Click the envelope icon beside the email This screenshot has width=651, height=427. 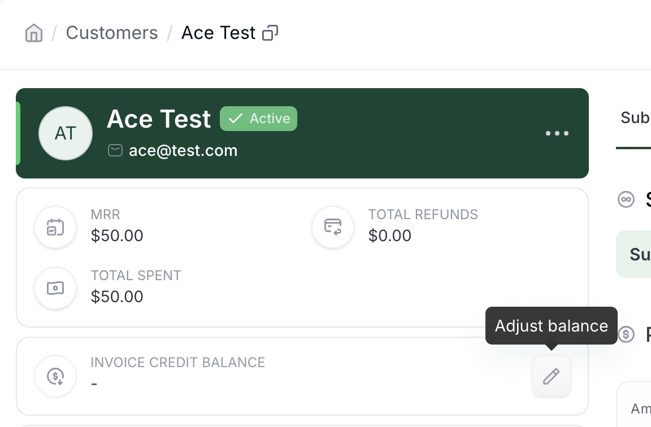click(x=115, y=150)
